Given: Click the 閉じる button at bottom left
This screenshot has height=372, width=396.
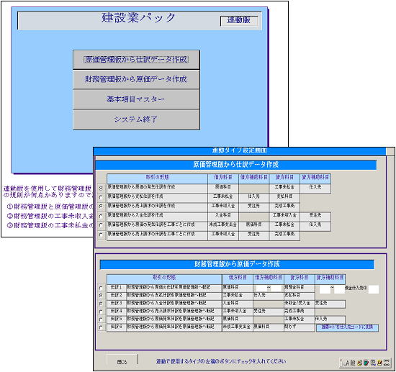Looking at the screenshot, I should [122, 362].
